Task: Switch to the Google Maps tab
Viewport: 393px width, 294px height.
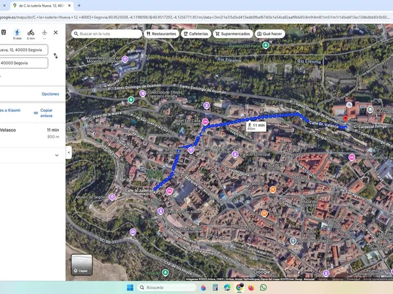Action: click(x=42, y=5)
